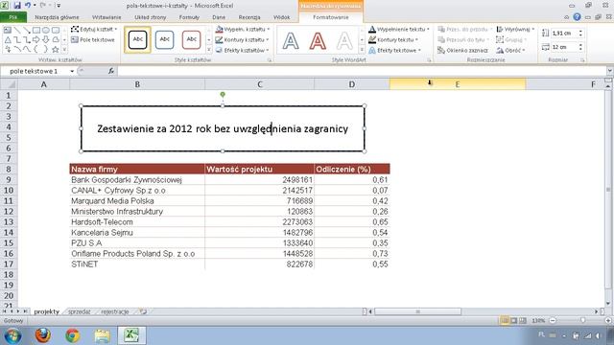This screenshot has height=345, width=614.
Task: Open Style kształtów dialog launcher
Action: click(x=270, y=60)
